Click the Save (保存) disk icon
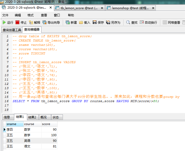Image resolution: width=185 pixels, height=151 pixels. click(x=95, y=22)
